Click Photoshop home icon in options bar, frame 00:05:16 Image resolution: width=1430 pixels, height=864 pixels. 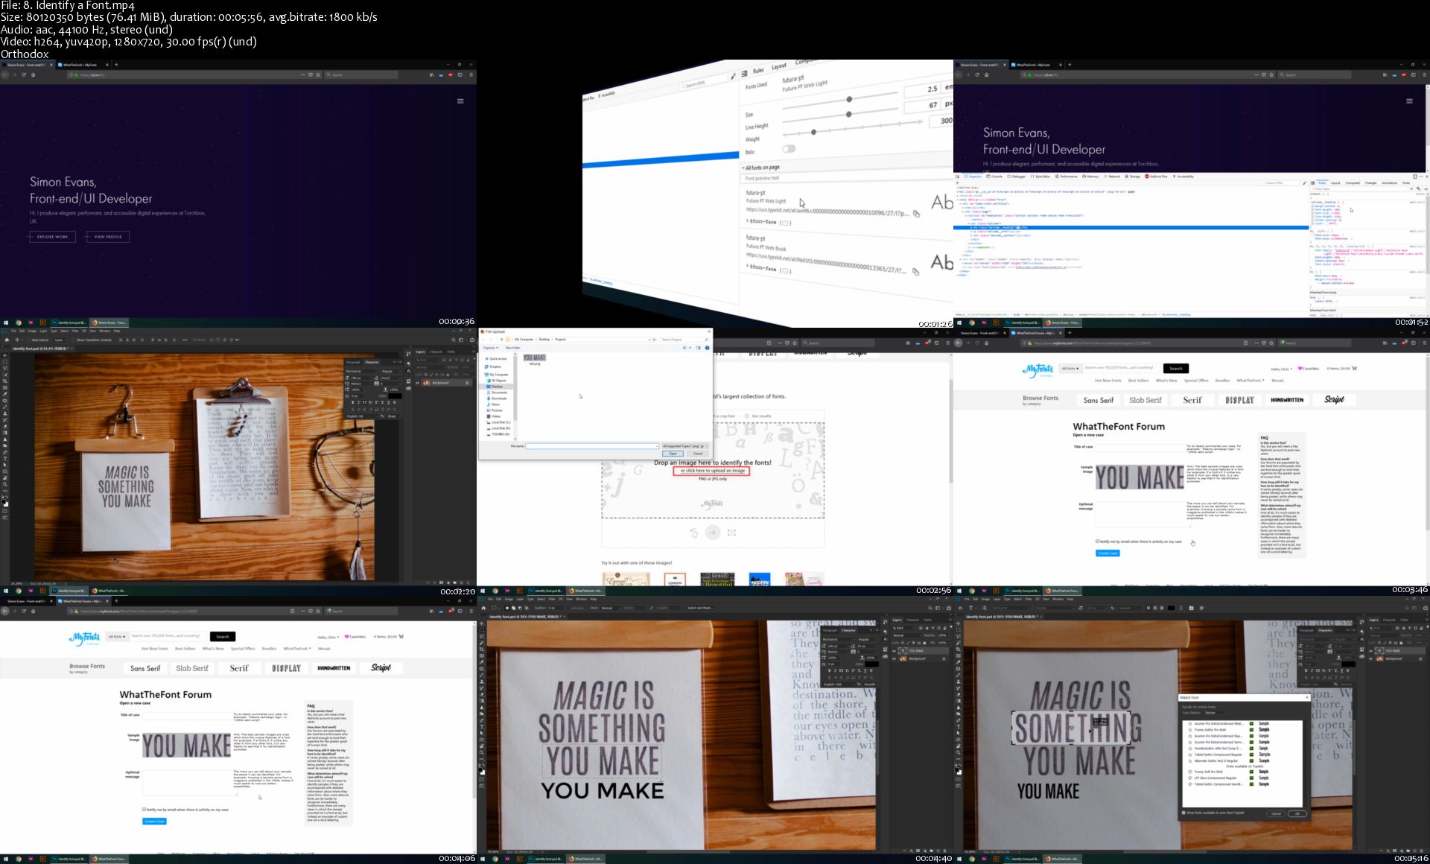point(960,608)
